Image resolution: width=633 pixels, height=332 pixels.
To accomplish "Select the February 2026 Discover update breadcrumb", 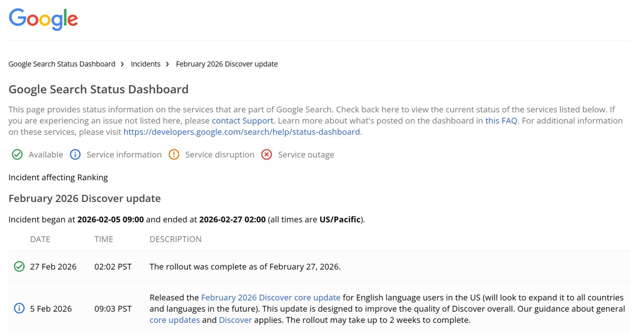I will [x=227, y=64].
